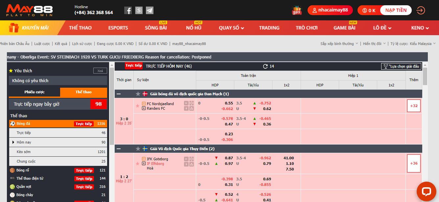Open the ESPORTS menu item
This screenshot has height=202, width=439.
118,28
